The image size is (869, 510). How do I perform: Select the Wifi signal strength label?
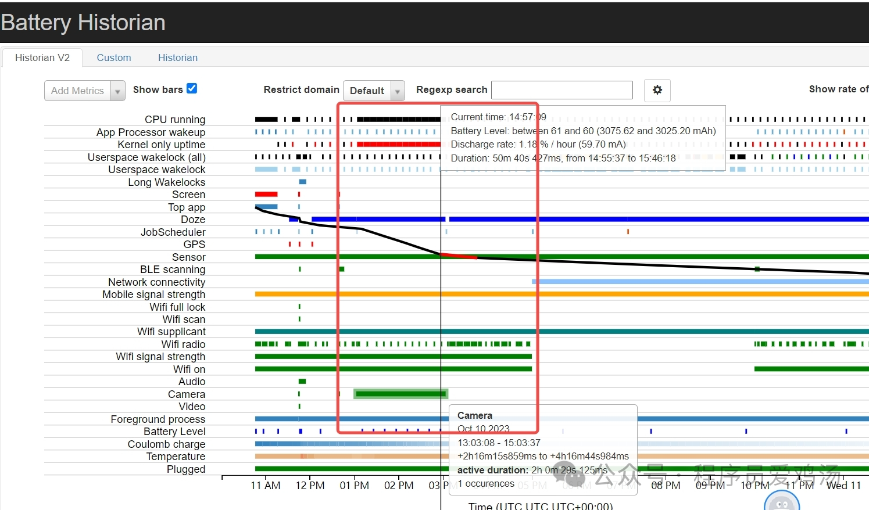(160, 357)
